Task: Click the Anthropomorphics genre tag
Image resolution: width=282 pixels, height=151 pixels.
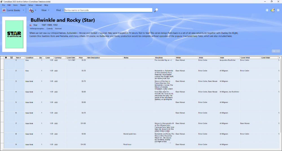Action: pyautogui.click(x=37, y=29)
